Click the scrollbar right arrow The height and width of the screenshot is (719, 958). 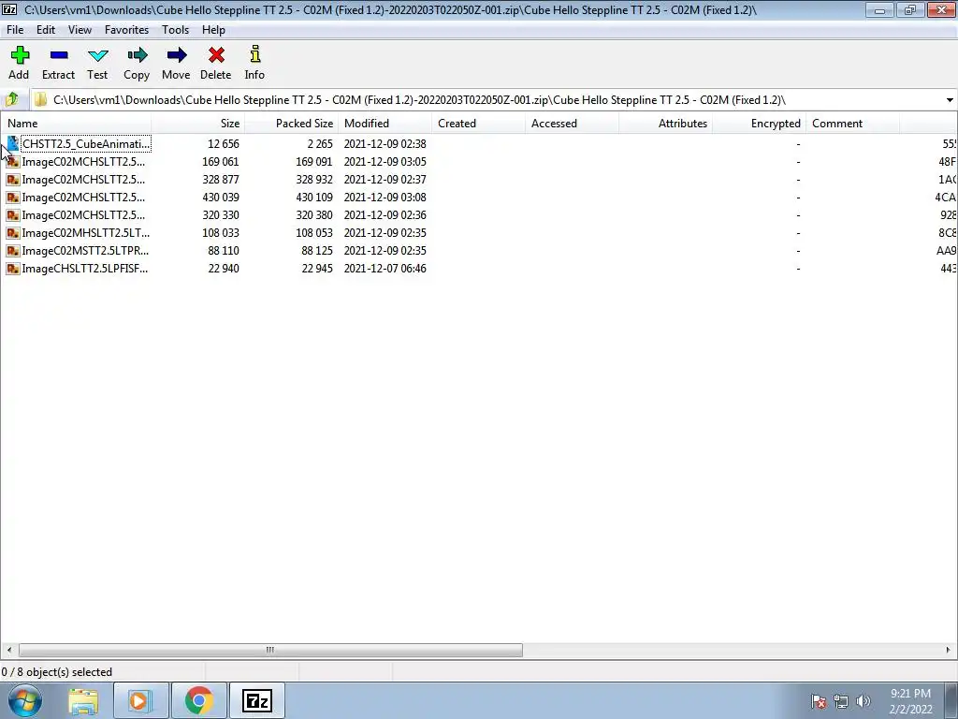point(949,650)
